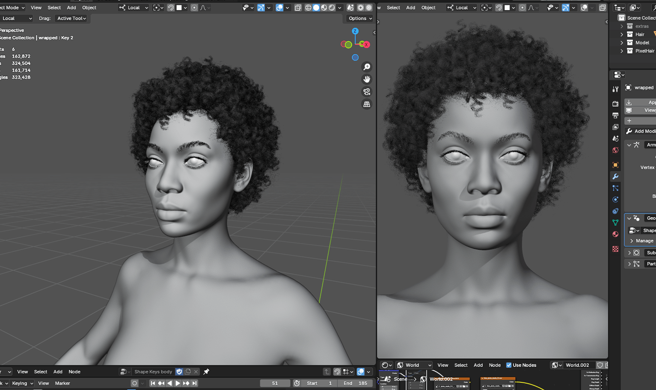Expand the Hair collection in the outliner
This screenshot has height=390, width=656.
(x=622, y=34)
